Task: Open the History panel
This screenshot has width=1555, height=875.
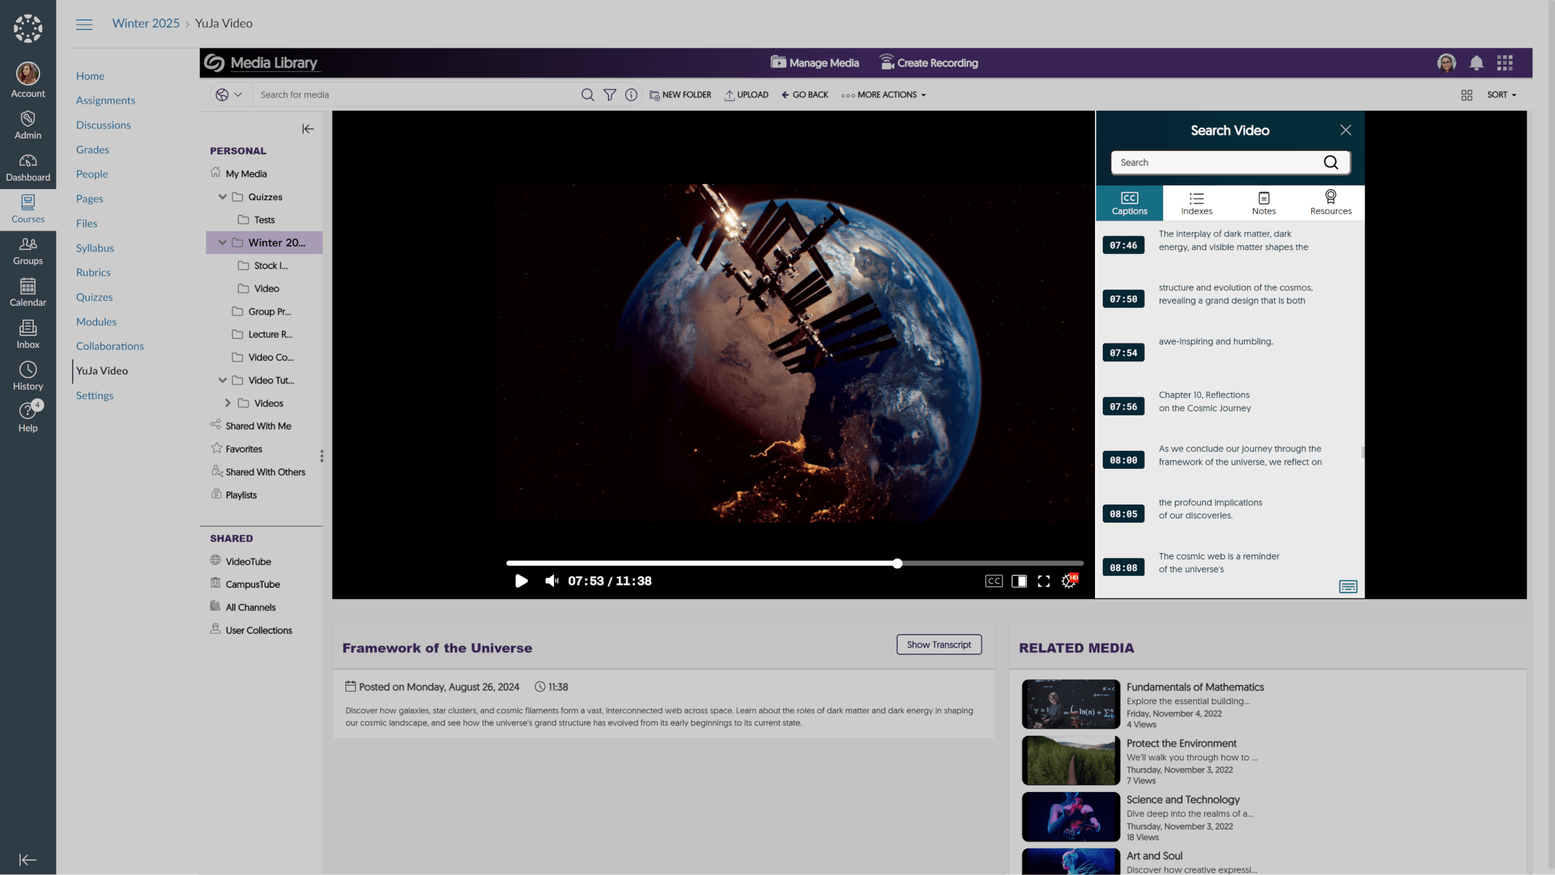Action: (x=28, y=376)
